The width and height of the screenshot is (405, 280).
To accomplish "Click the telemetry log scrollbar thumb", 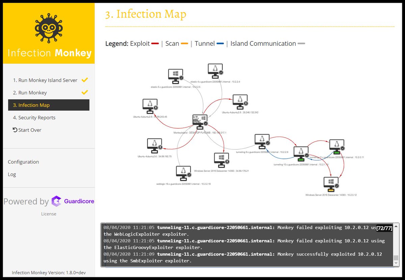I will (396, 258).
